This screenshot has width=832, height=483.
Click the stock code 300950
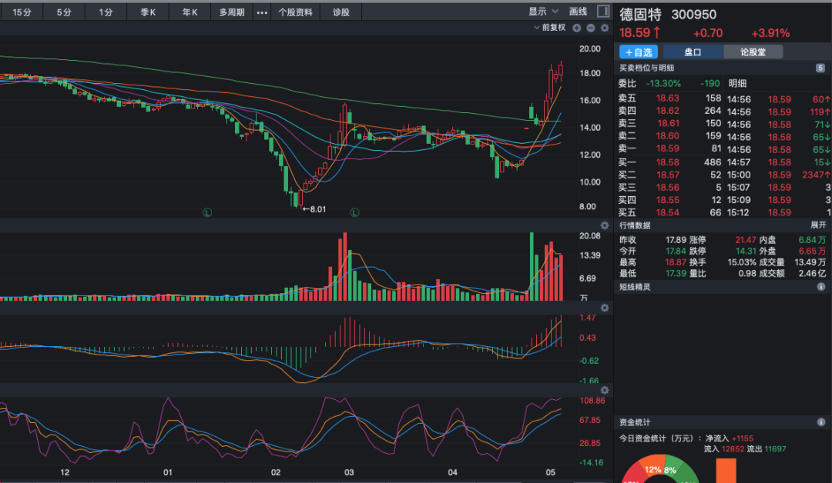pos(693,15)
